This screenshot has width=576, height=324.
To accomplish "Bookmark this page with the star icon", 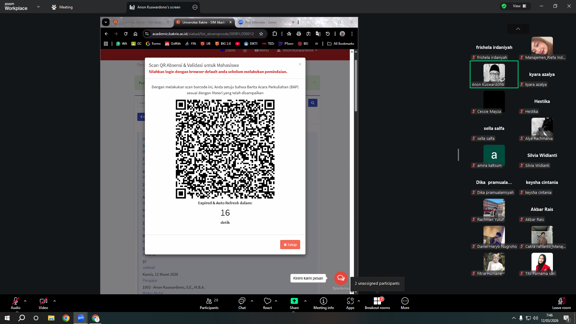I will [x=261, y=34].
